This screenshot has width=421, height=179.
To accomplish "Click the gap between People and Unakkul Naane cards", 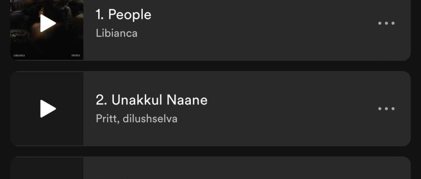I will click(210, 66).
